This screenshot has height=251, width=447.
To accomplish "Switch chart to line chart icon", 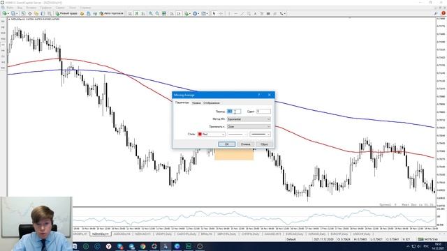I will tap(143, 13).
